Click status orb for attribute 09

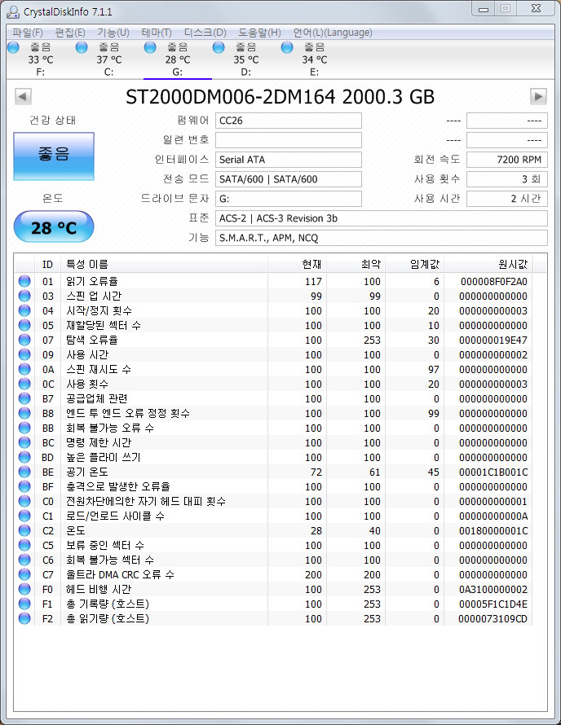[x=24, y=354]
